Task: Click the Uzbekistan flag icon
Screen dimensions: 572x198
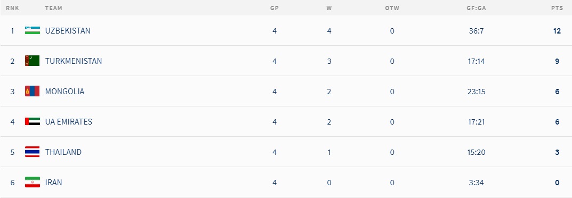Action: coord(33,30)
